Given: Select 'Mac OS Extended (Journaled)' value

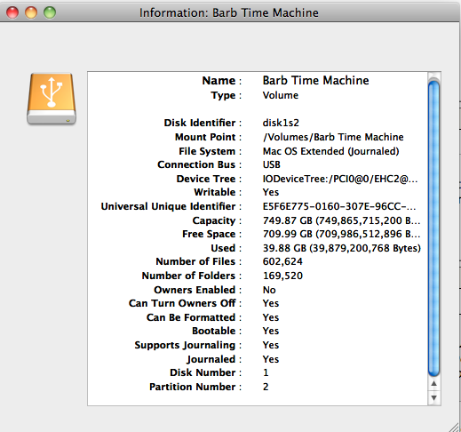Looking at the screenshot, I should tap(330, 151).
